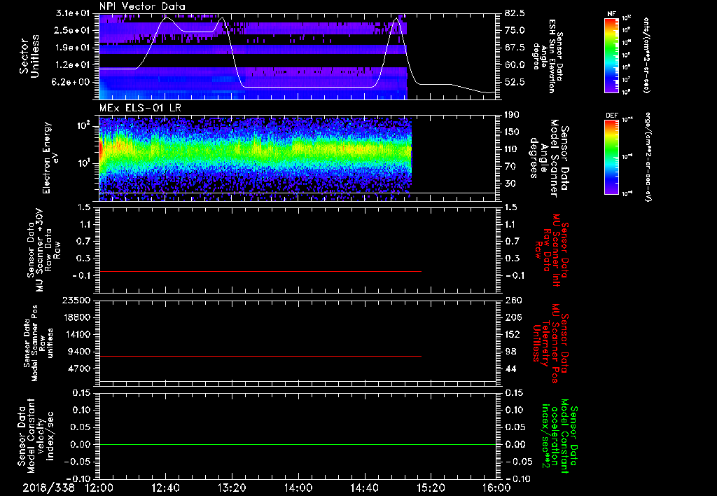Viewport: 717px width, 496px height.
Task: Click the Electron Energy eV axis label
Action: tap(51, 158)
